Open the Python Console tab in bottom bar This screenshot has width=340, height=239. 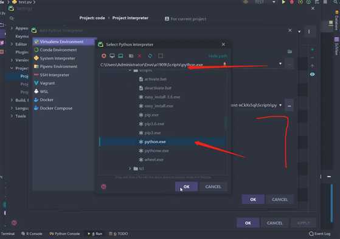pyautogui.click(x=64, y=234)
